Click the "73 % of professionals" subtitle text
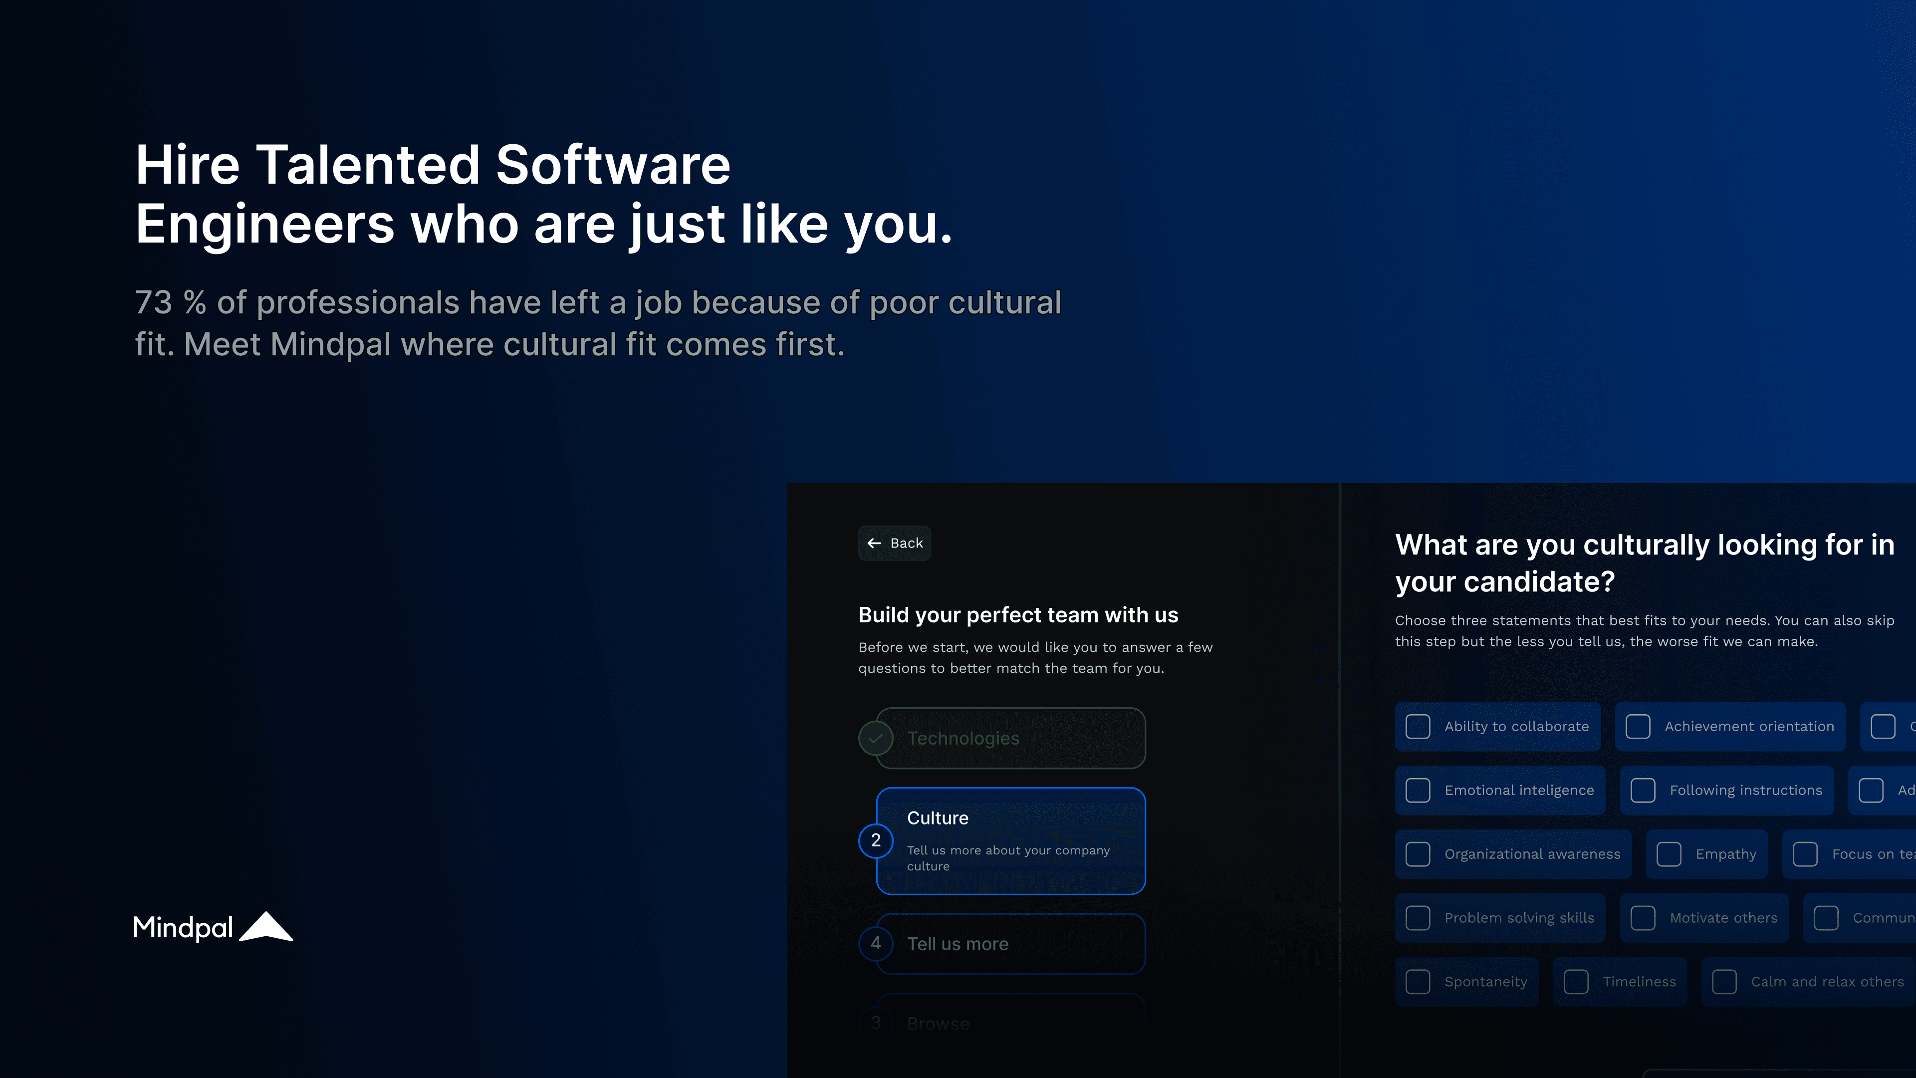 598,323
